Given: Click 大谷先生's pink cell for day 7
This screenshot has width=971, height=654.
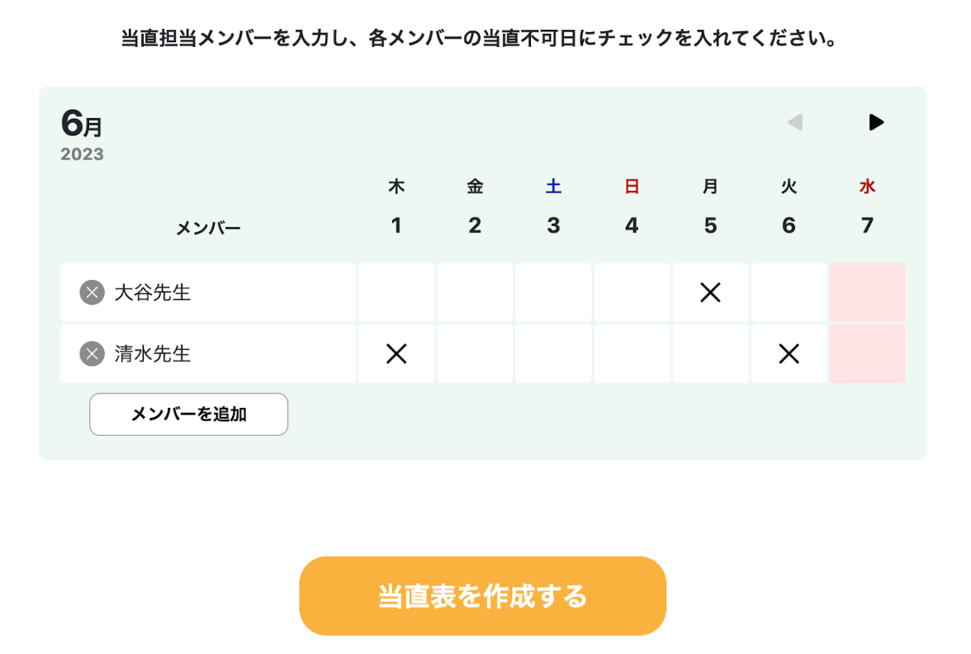Looking at the screenshot, I should (x=867, y=292).
